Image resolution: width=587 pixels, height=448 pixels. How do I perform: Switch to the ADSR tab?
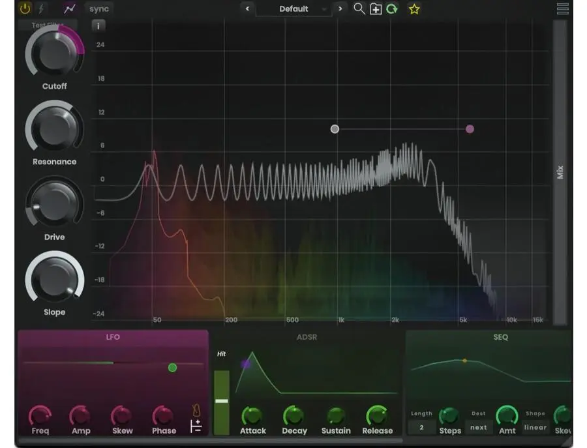click(x=307, y=337)
